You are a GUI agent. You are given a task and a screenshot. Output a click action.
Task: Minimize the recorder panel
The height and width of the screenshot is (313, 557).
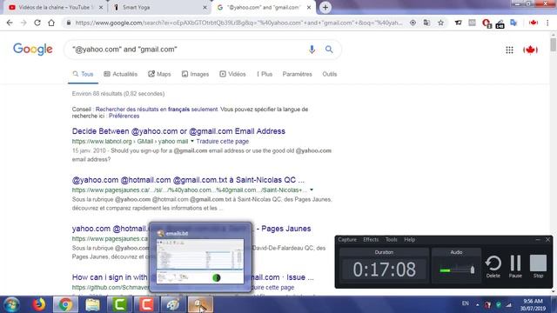(x=538, y=240)
